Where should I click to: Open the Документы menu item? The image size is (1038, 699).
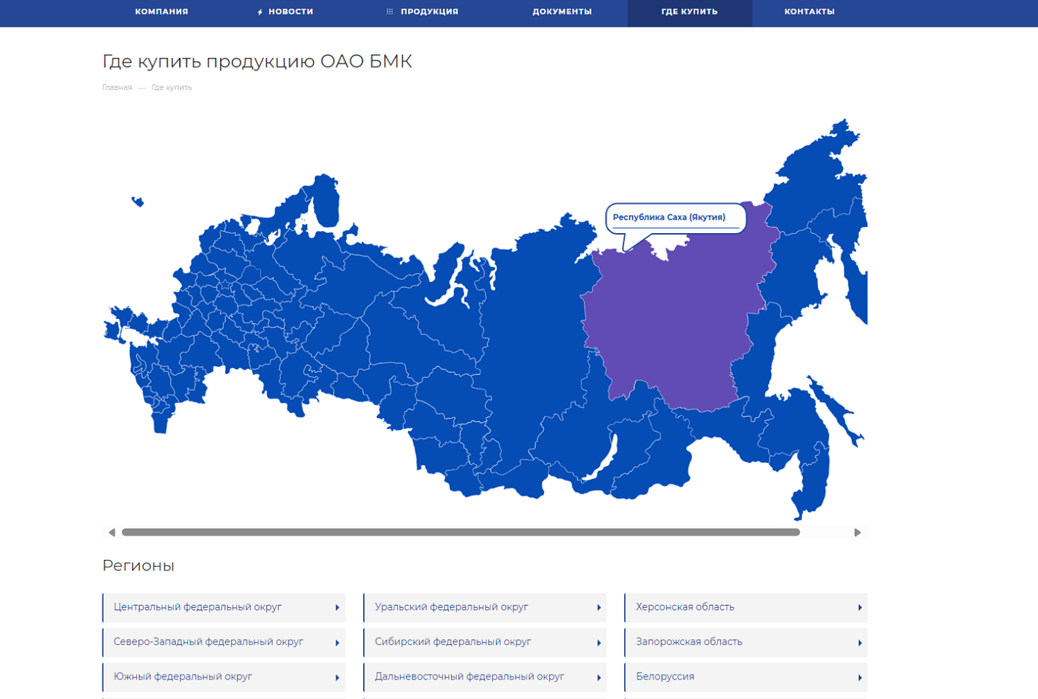(562, 12)
